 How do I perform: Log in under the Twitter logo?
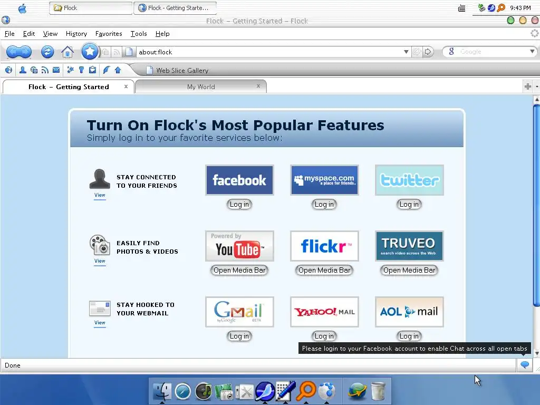click(x=409, y=204)
